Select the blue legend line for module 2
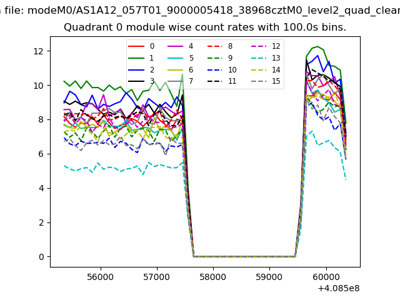Viewport: 400px width, 300px height. (136, 70)
